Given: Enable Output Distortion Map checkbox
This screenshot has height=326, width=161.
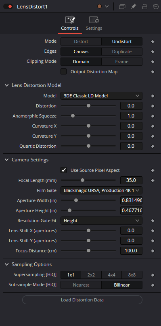Looking at the screenshot, I should click(x=64, y=72).
